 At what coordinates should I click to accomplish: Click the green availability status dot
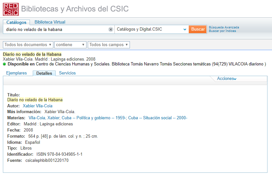click(4, 64)
